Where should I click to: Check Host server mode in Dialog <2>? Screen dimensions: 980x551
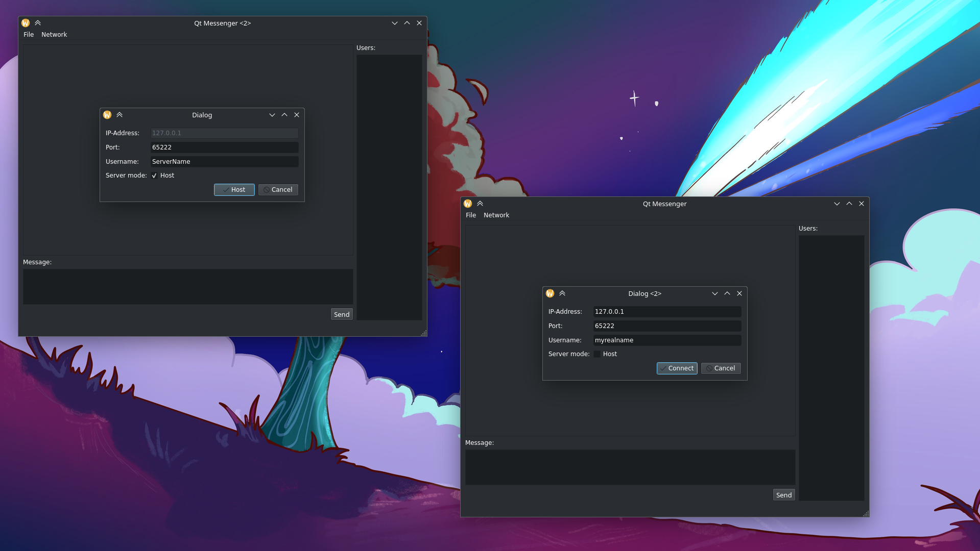point(597,354)
